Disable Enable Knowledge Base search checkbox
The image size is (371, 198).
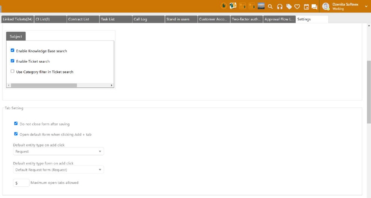click(x=12, y=51)
